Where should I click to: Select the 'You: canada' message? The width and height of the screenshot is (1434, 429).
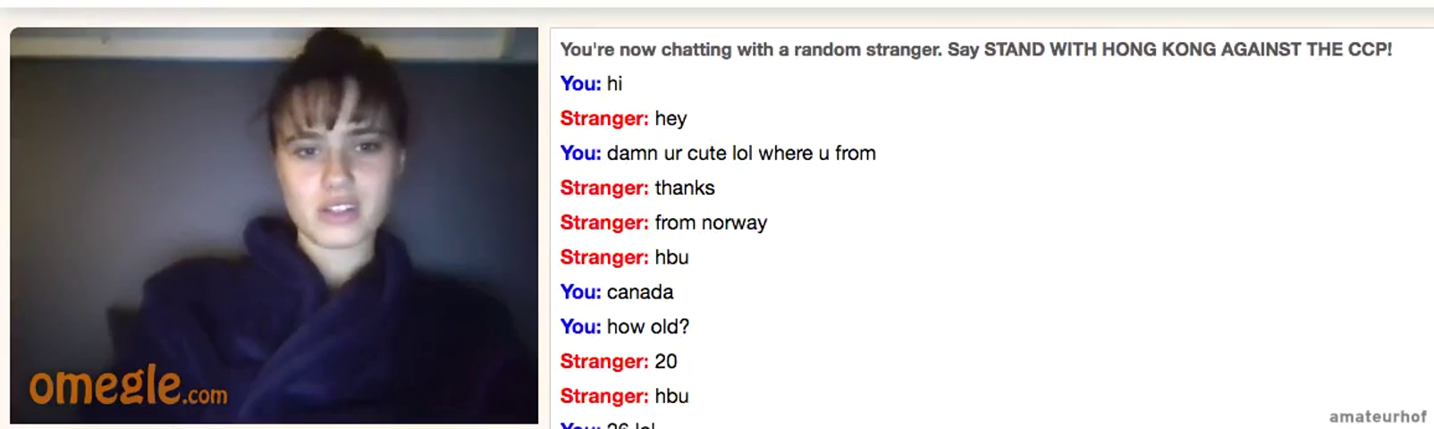click(x=617, y=293)
